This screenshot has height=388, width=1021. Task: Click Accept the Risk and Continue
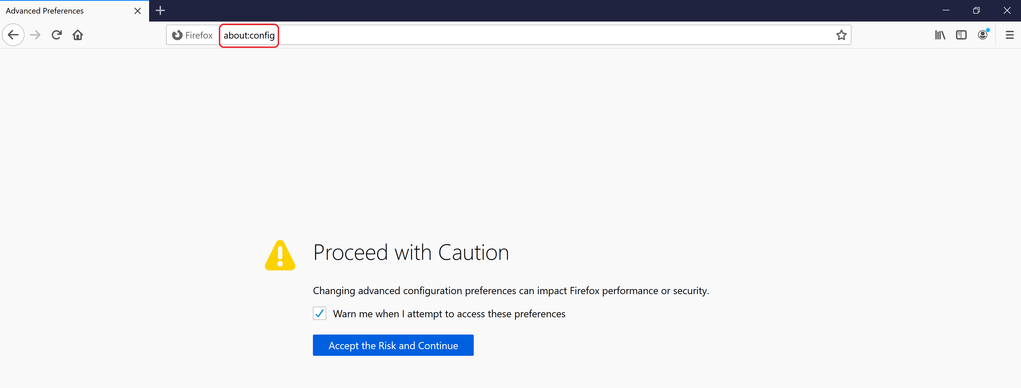point(393,345)
